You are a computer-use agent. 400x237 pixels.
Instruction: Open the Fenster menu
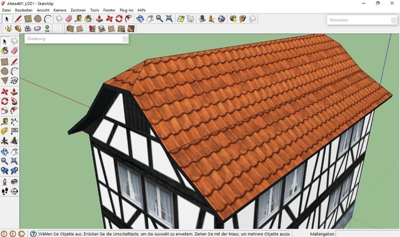pyautogui.click(x=109, y=10)
